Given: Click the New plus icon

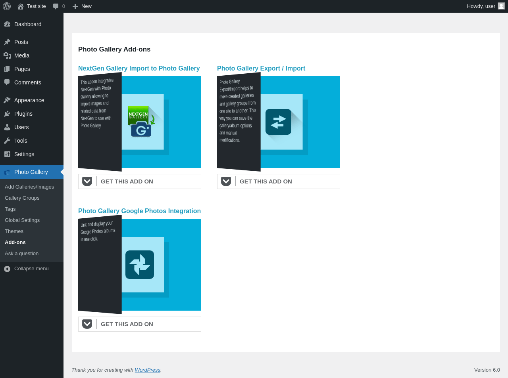Looking at the screenshot, I should click(75, 6).
